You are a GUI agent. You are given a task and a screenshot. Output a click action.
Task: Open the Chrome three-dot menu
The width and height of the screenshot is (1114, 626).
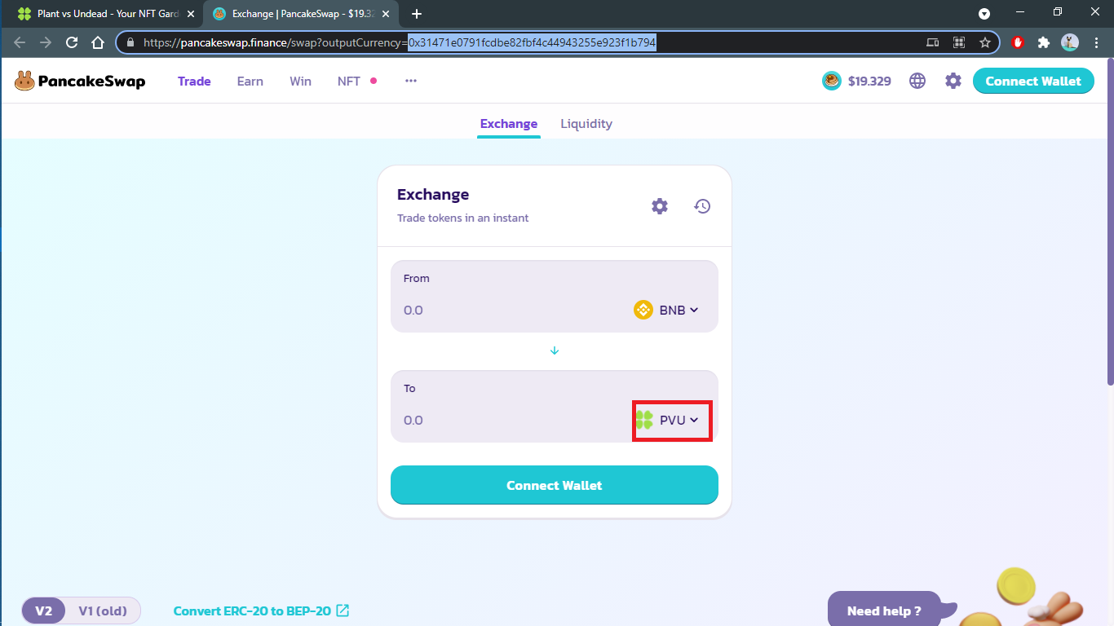click(1096, 42)
